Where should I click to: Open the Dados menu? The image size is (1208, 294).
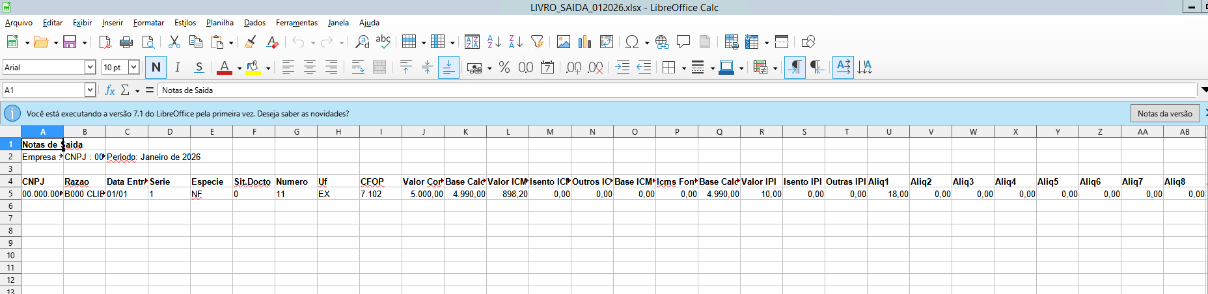point(254,23)
